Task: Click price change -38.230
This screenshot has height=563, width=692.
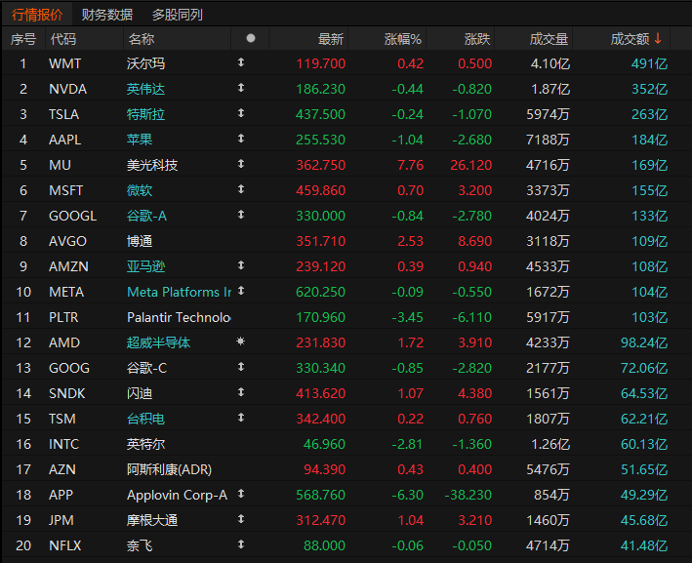Action: pos(468,495)
